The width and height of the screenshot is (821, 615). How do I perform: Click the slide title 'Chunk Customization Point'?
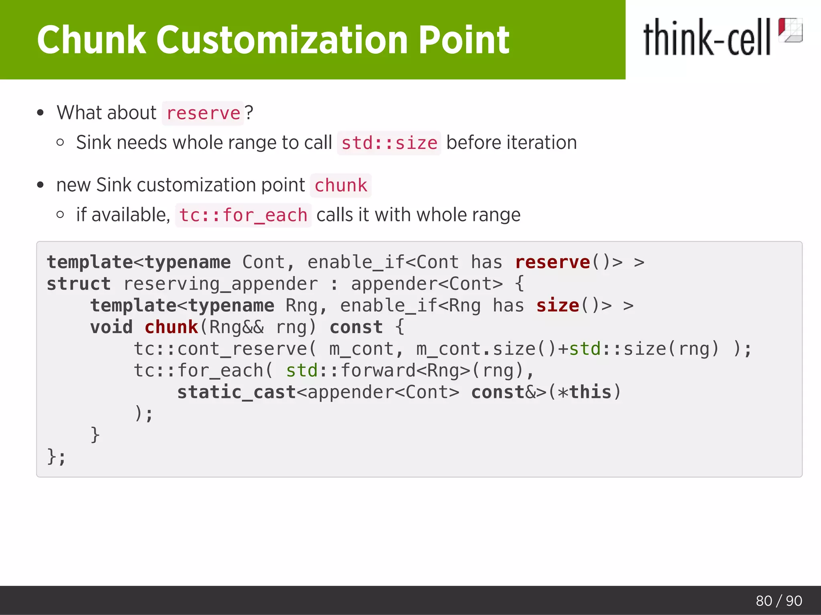273,40
